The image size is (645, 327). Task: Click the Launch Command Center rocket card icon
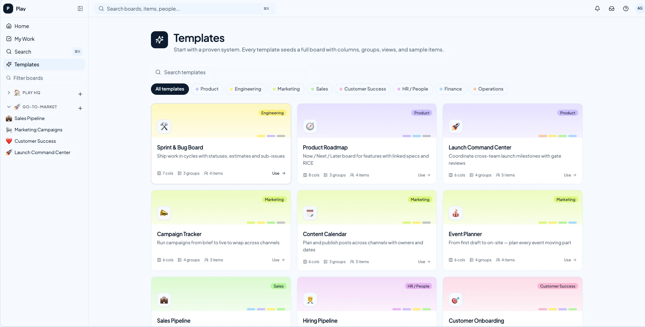point(456,126)
